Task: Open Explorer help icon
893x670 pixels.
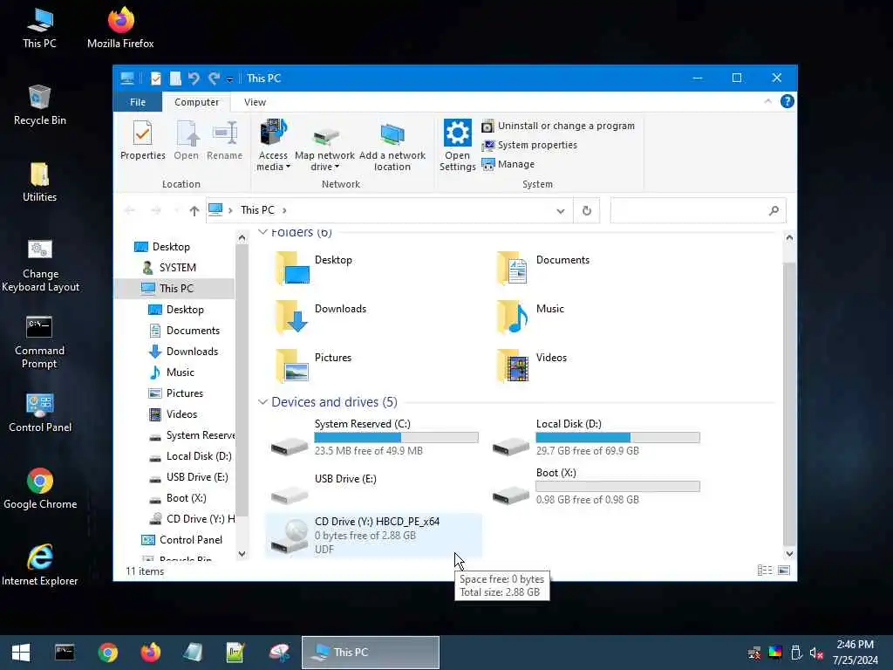Action: 787,101
